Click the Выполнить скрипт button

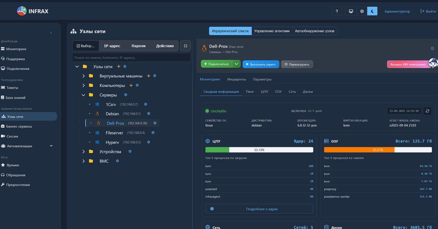(261, 64)
